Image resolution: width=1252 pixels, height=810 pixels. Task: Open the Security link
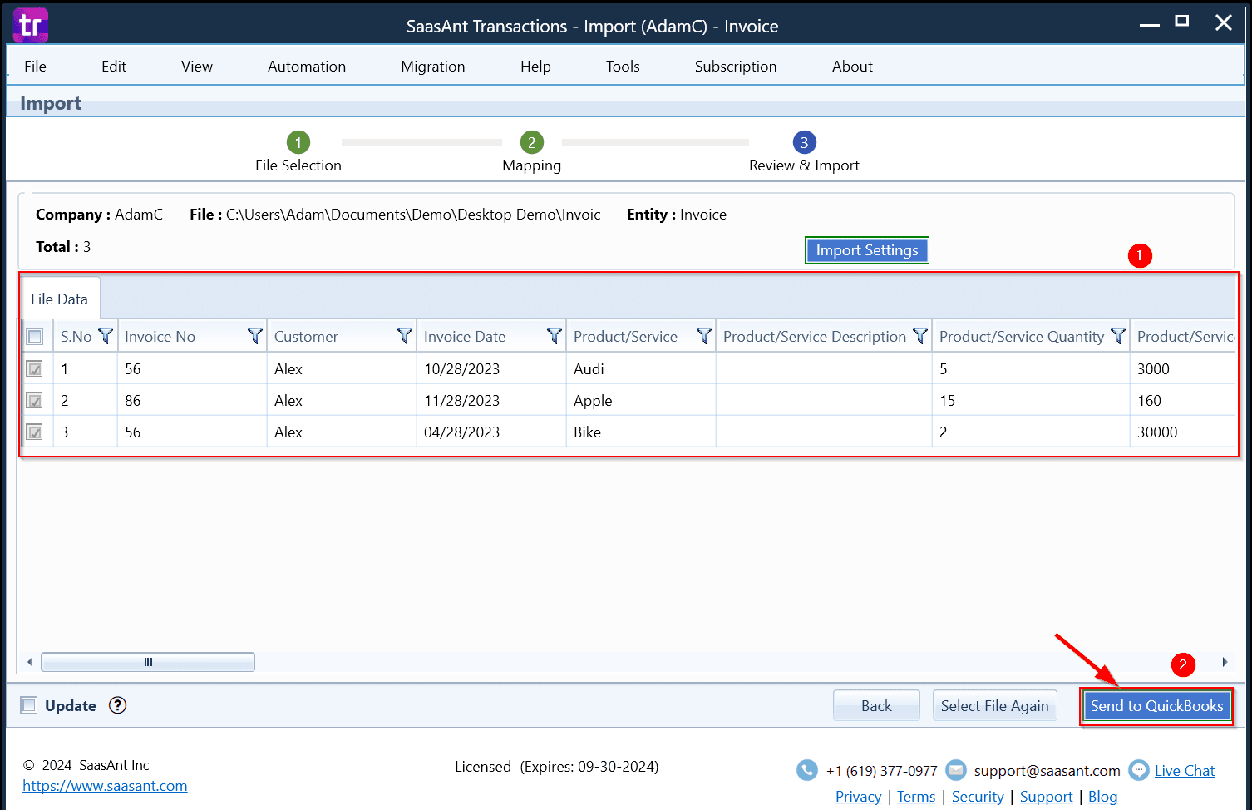coord(978,797)
